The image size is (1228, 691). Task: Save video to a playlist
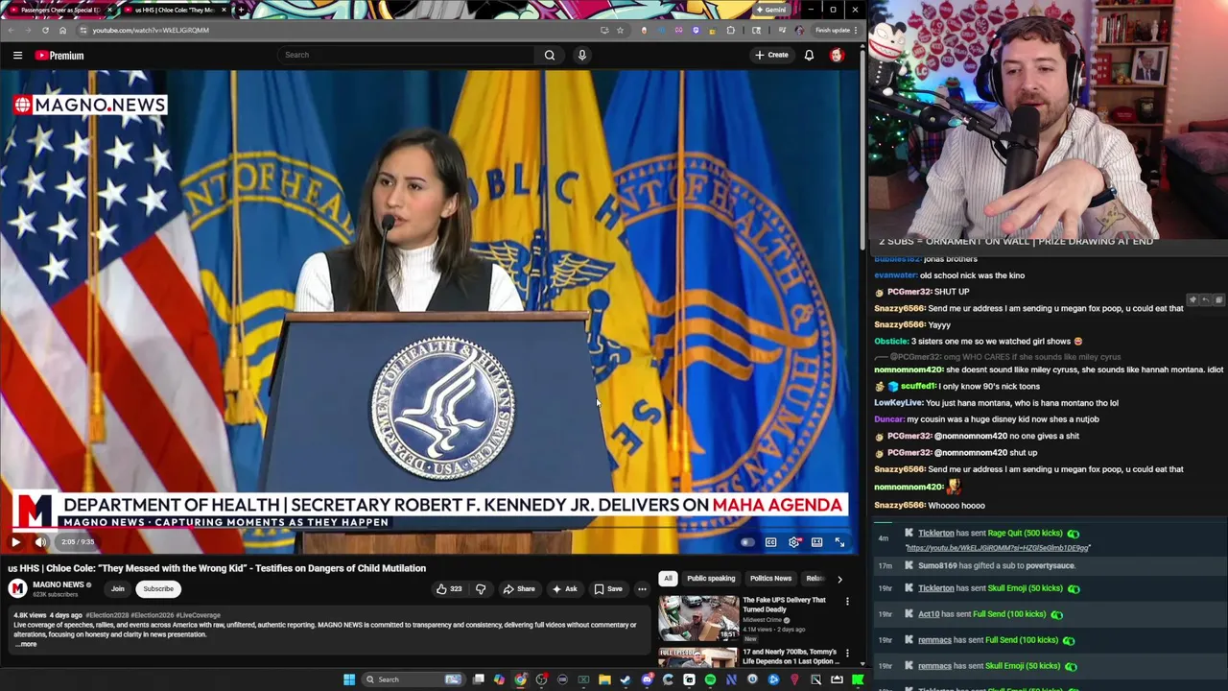pyautogui.click(x=608, y=589)
